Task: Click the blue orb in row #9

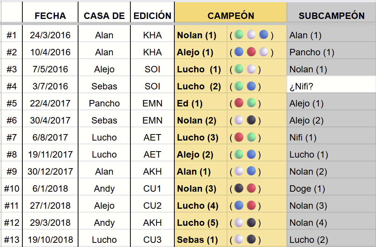Action: pyautogui.click(x=251, y=171)
